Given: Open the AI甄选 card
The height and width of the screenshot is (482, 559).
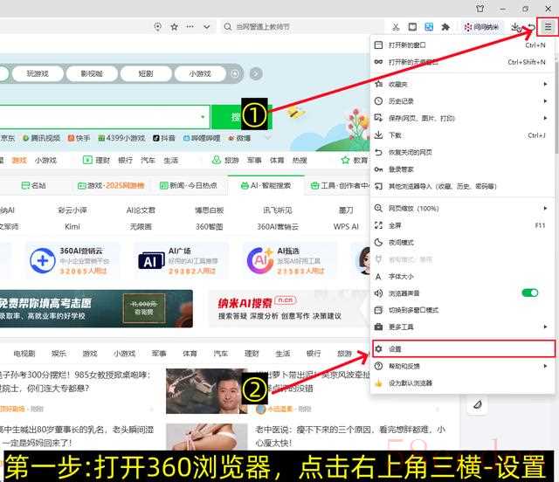Looking at the screenshot, I should pyautogui.click(x=289, y=261).
